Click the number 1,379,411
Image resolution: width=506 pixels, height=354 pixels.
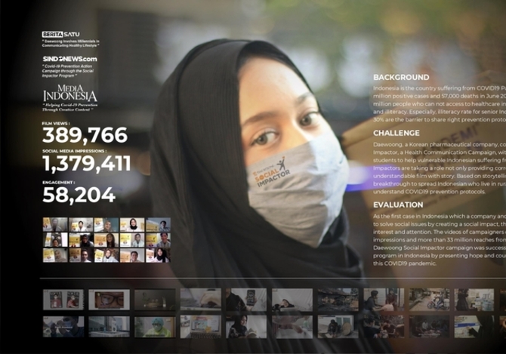(87, 163)
